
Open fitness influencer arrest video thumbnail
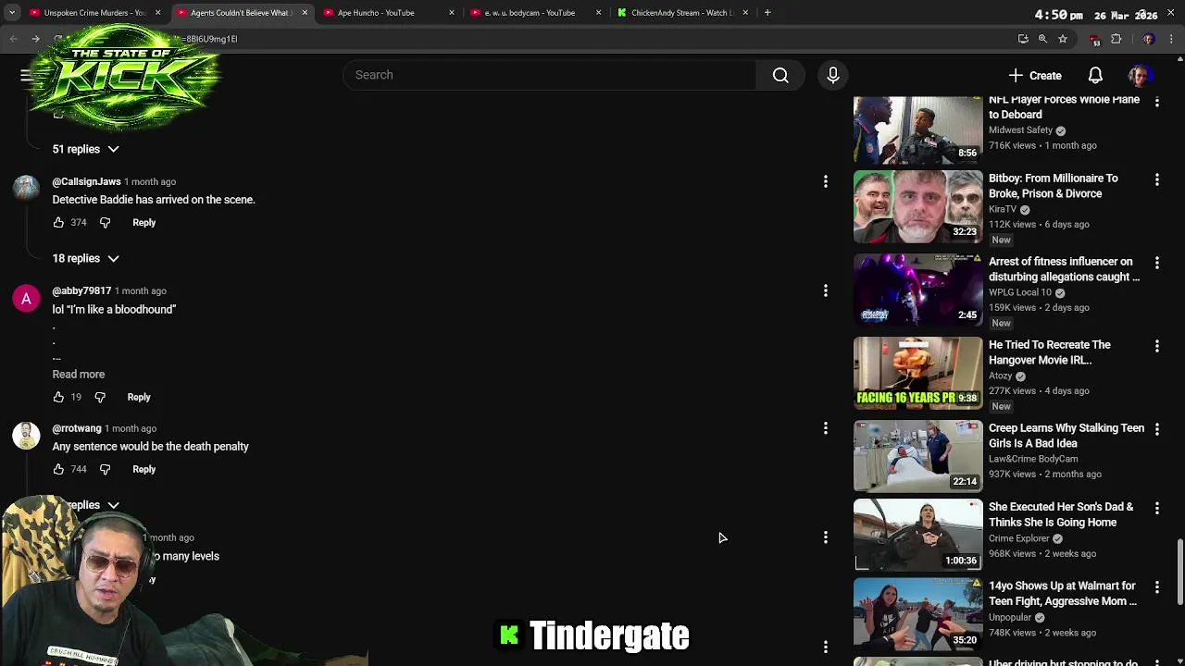pyautogui.click(x=917, y=290)
